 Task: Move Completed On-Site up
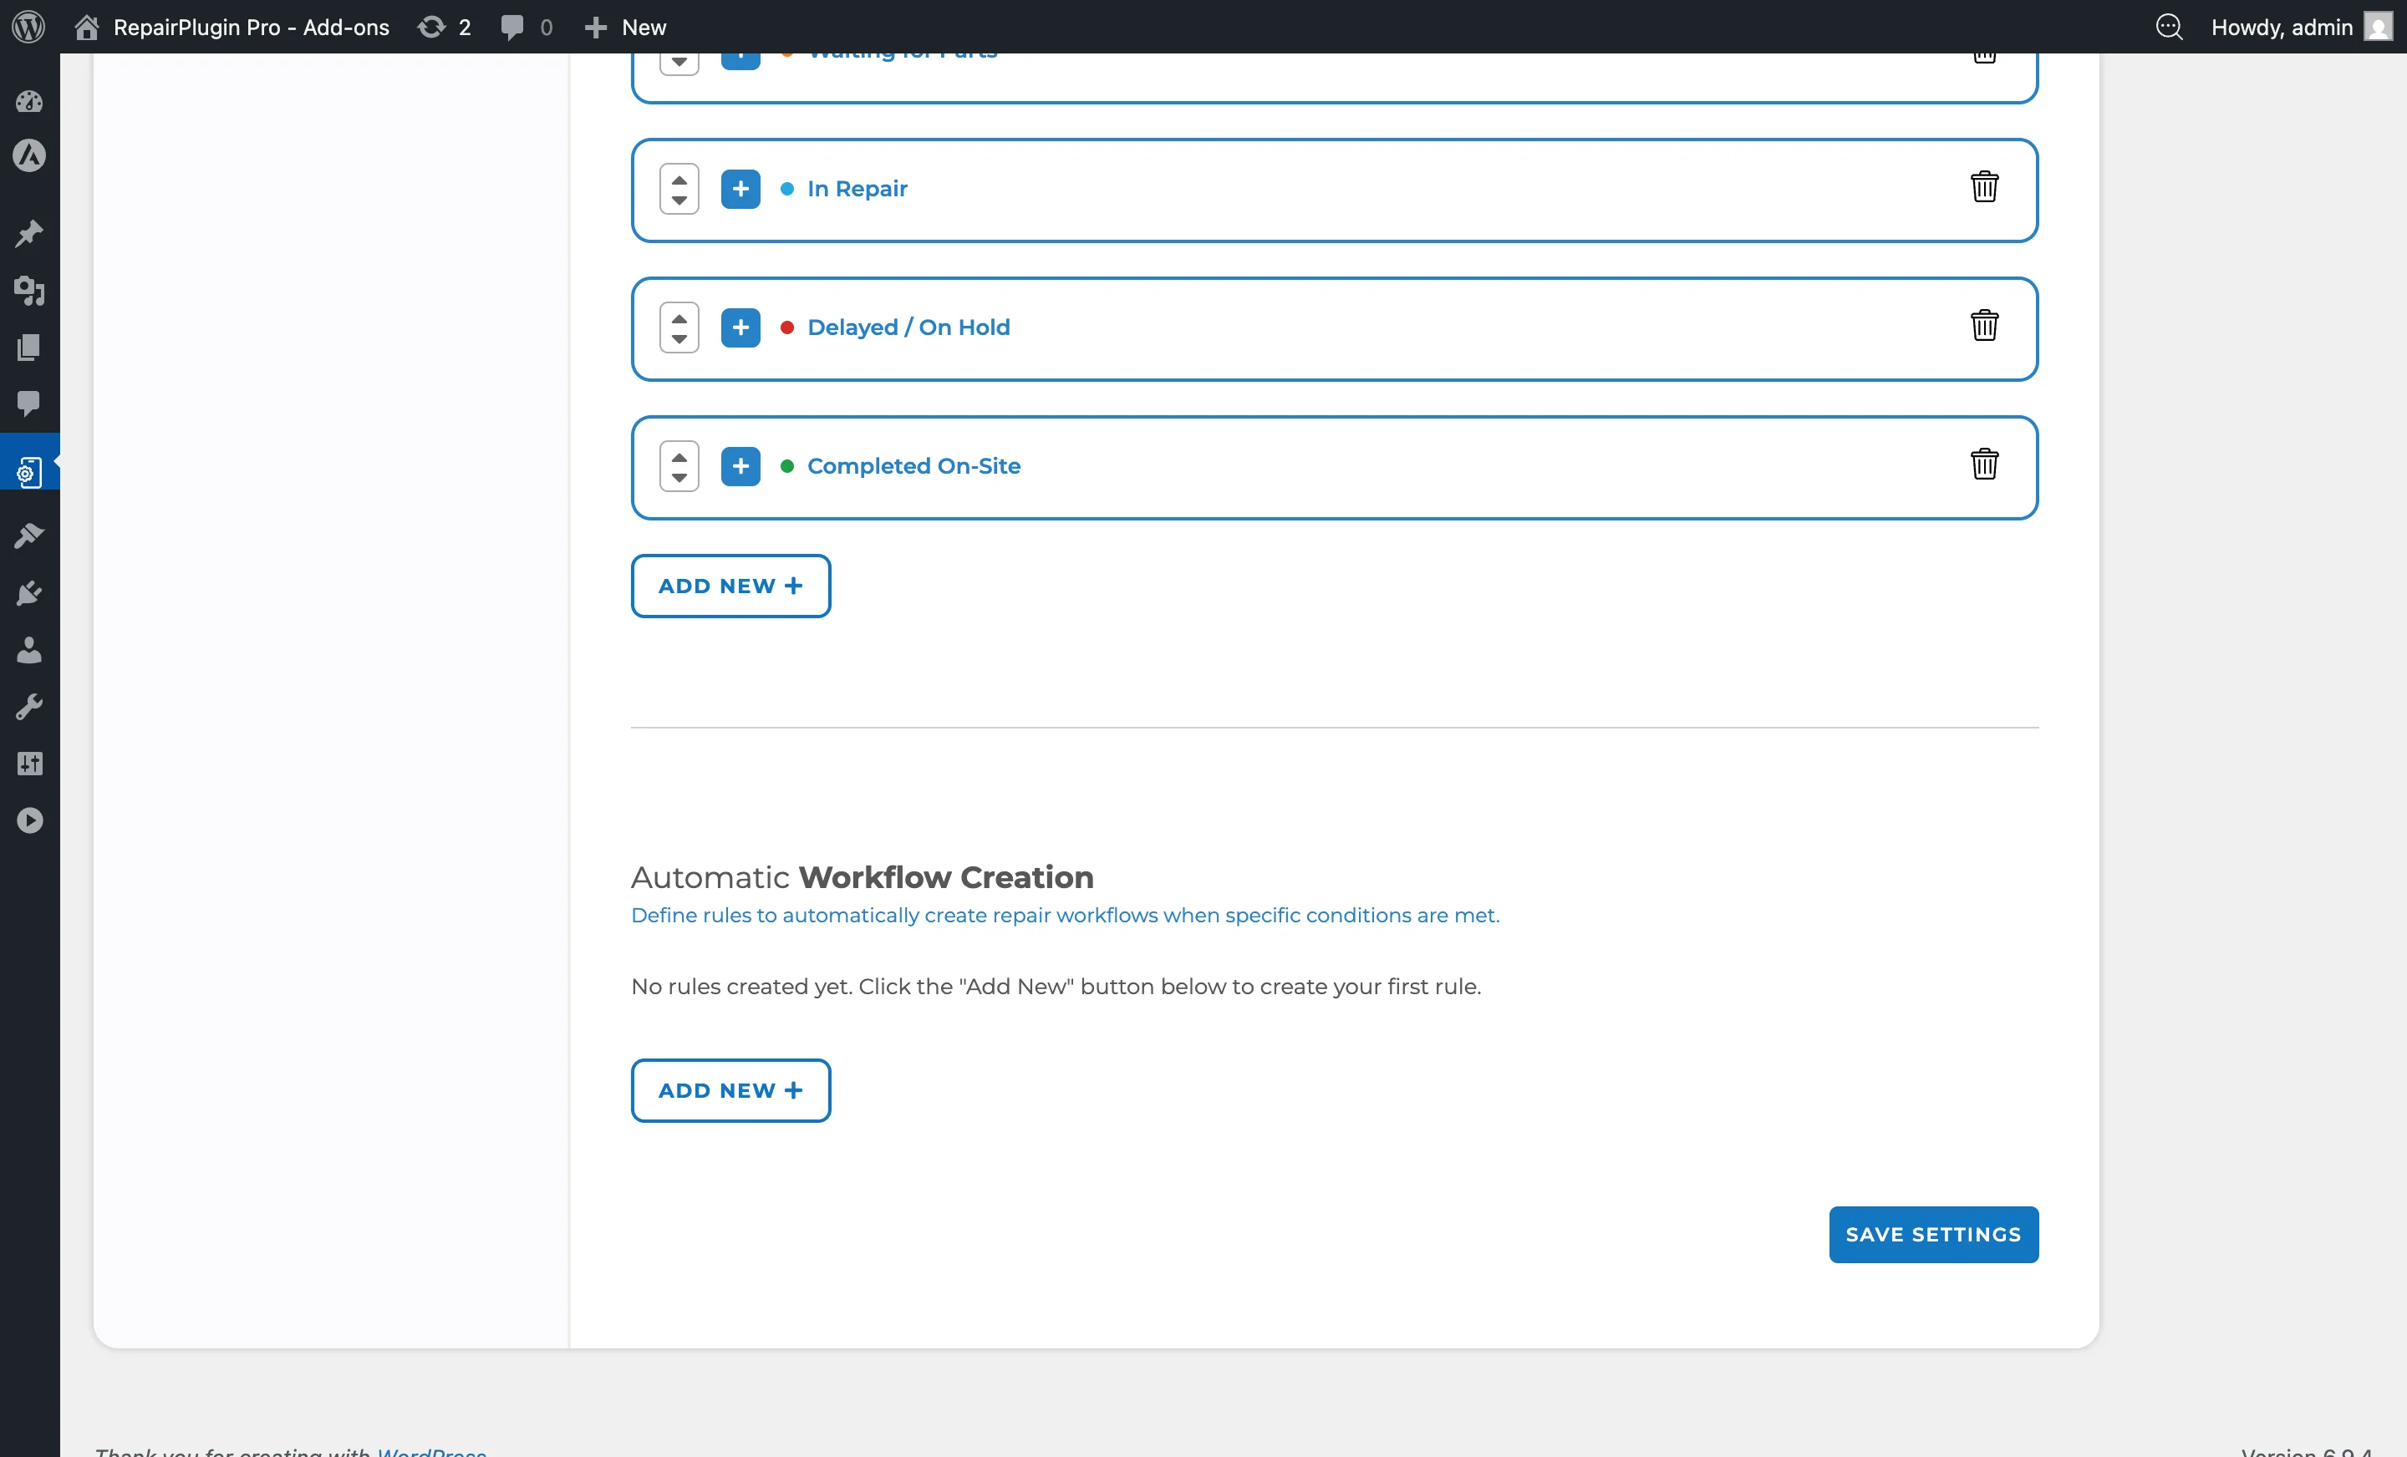[x=679, y=457]
